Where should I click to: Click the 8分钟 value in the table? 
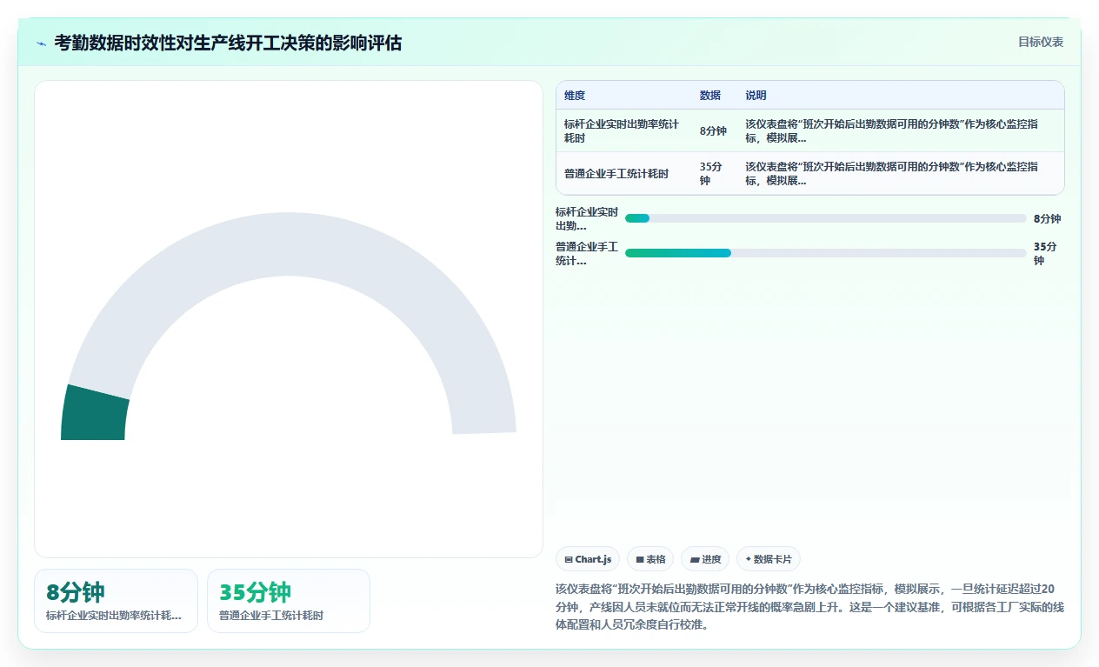(x=713, y=130)
